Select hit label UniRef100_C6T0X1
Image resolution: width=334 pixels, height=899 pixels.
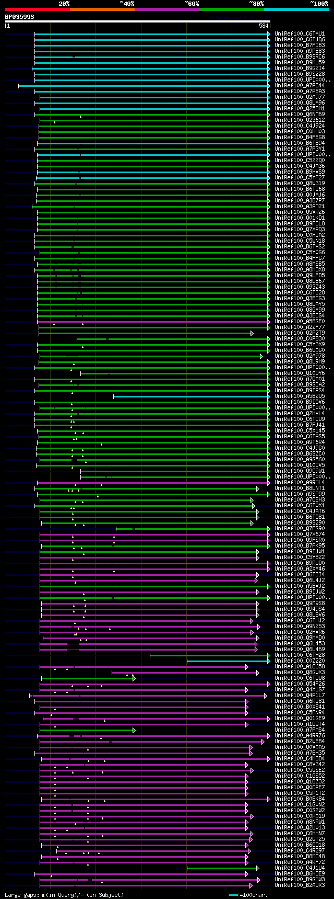tap(300, 506)
